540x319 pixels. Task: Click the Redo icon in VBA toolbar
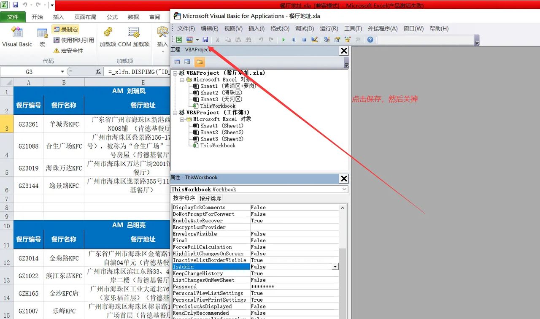pyautogui.click(x=271, y=40)
